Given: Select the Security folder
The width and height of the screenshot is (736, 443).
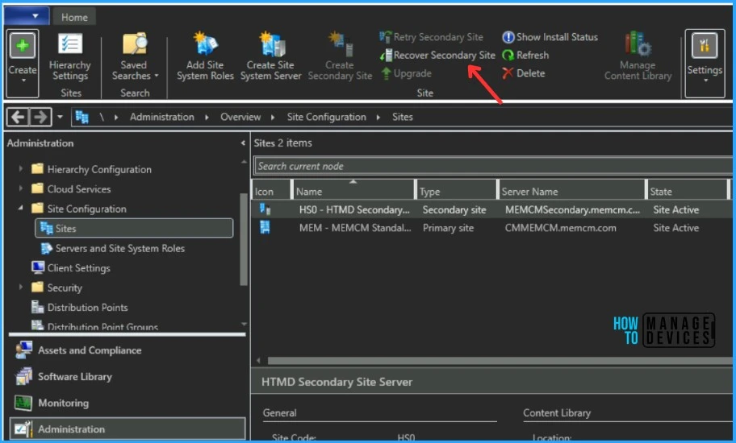Looking at the screenshot, I should [56, 288].
